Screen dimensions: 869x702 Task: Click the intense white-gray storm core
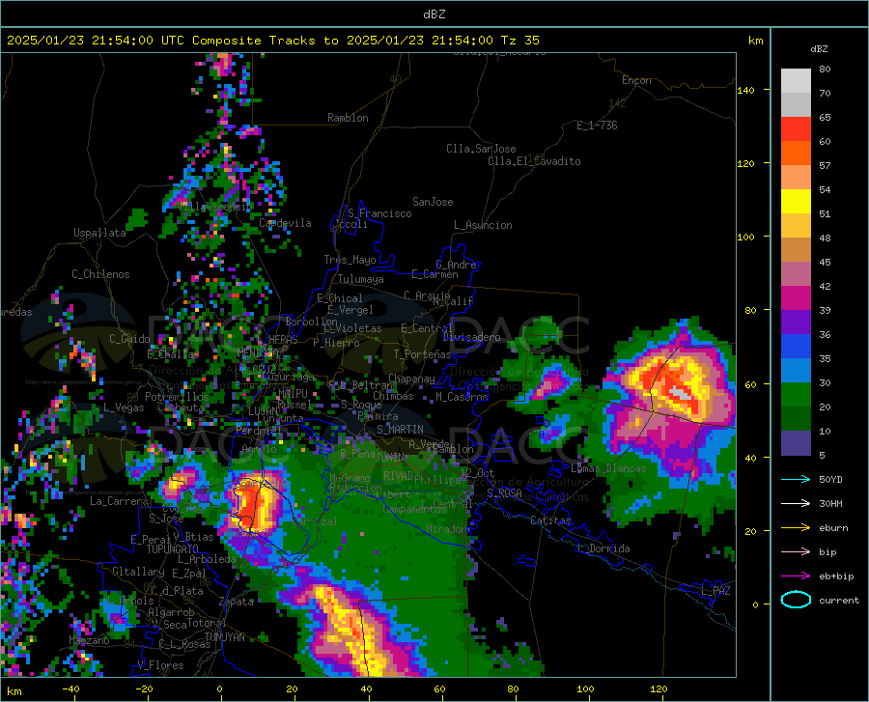click(x=681, y=393)
